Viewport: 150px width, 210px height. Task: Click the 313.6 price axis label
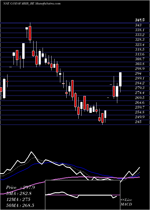click(x=139, y=54)
